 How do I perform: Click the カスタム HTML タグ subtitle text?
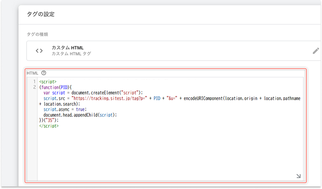coord(71,54)
